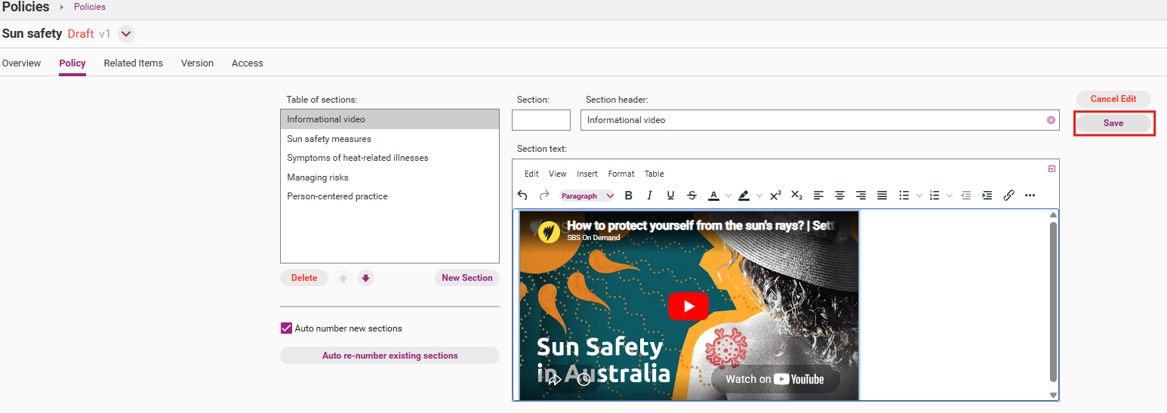Decrease the indent
This screenshot has height=413, width=1167.
(x=965, y=196)
